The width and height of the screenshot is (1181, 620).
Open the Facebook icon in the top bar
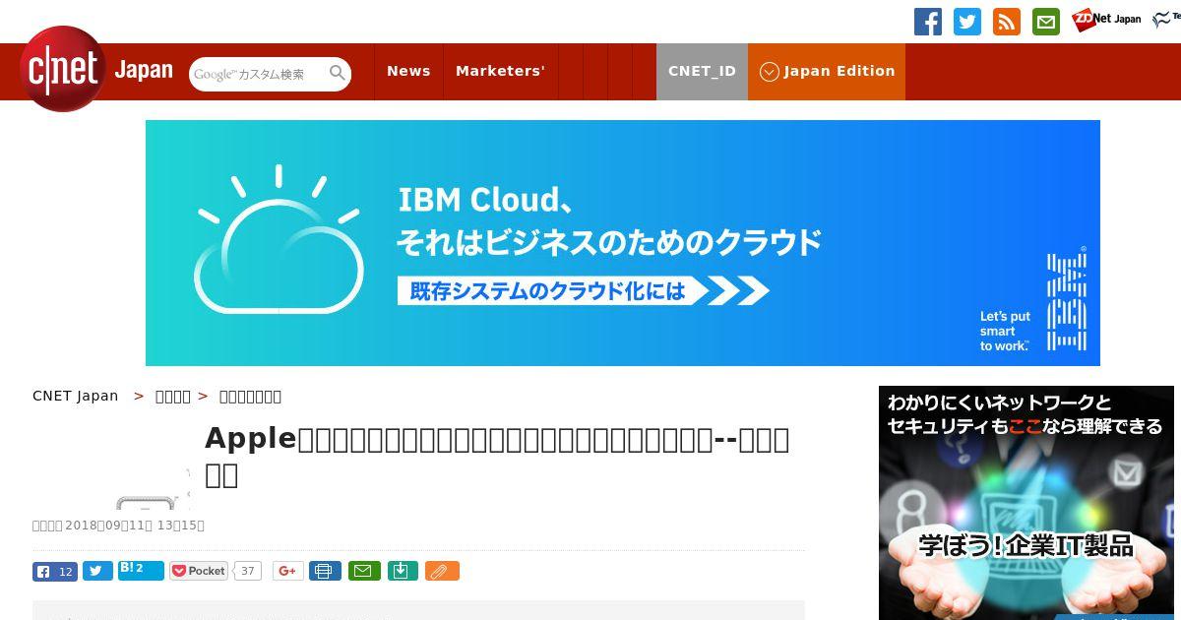point(928,22)
